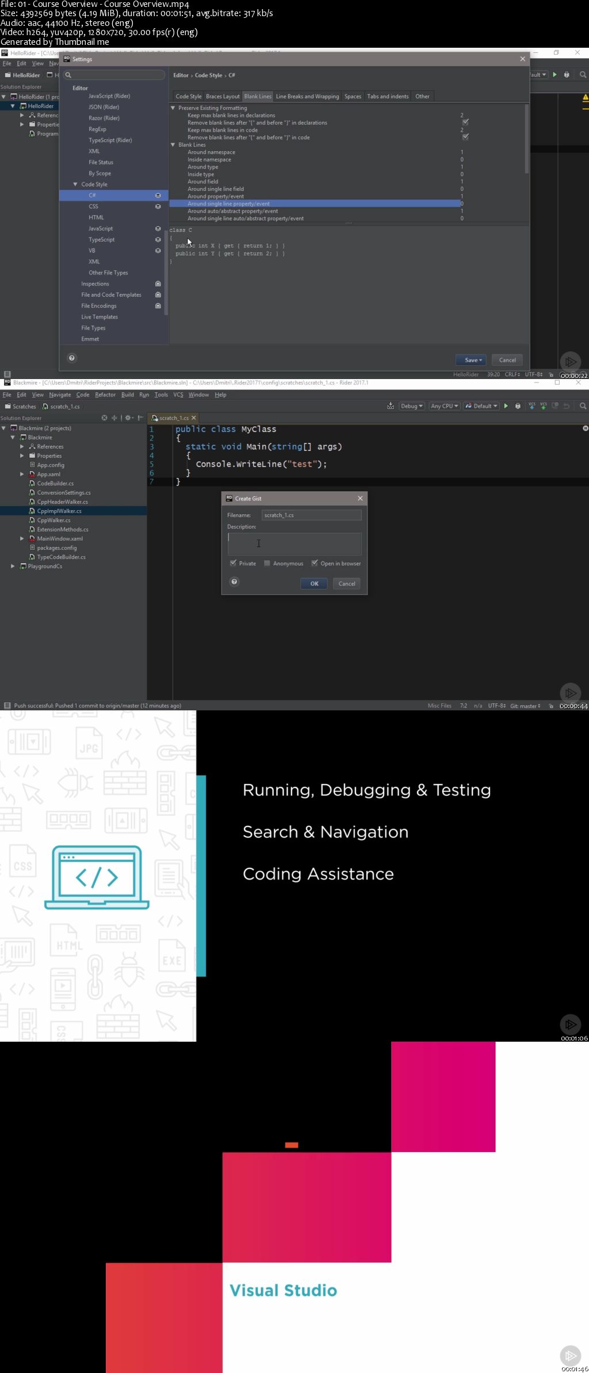This screenshot has height=1373, width=589.
Task: Uncheck the Private checkbox in Create Gist
Action: 233,563
